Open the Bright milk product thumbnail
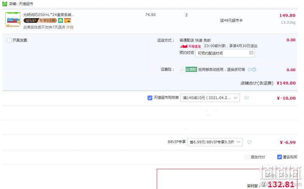 tap(13, 20)
